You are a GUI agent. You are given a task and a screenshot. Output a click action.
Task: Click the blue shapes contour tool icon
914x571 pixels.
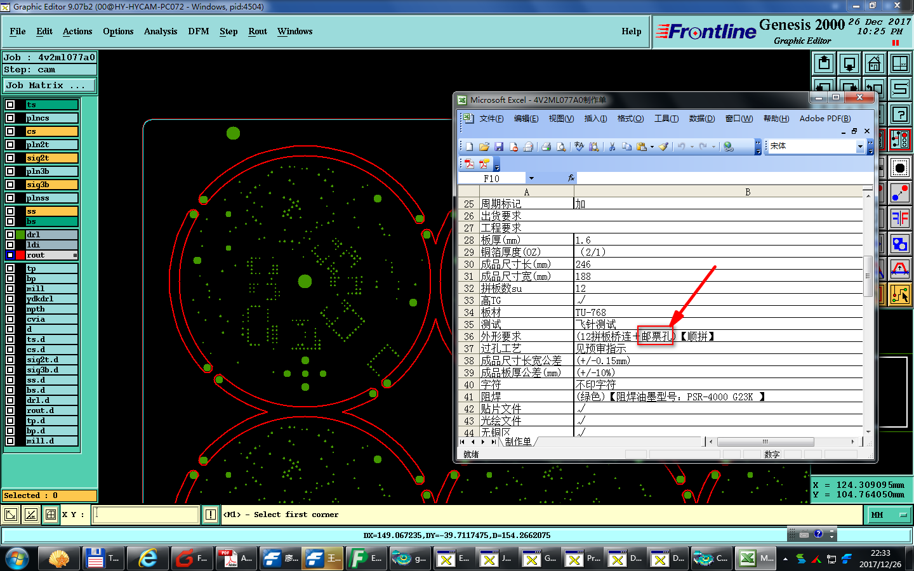[900, 244]
